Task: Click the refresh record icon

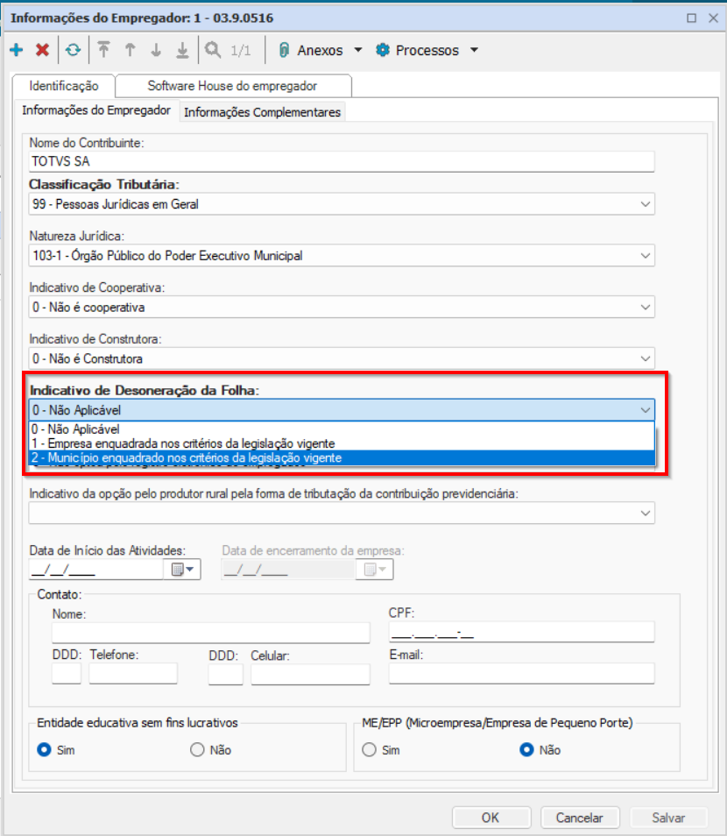Action: 72,51
